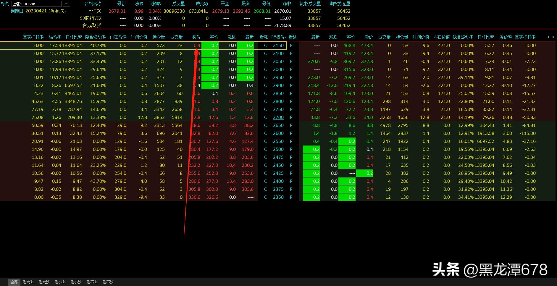Click put open interest 2837
The width and height of the screenshot is (557, 286).
point(403,133)
